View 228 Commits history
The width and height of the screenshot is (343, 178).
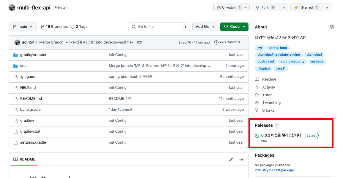coord(227,42)
